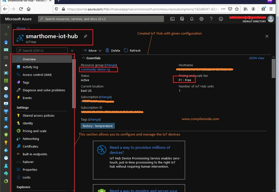
Task: Open page actions three-dots menu
Action: click(223, 9)
